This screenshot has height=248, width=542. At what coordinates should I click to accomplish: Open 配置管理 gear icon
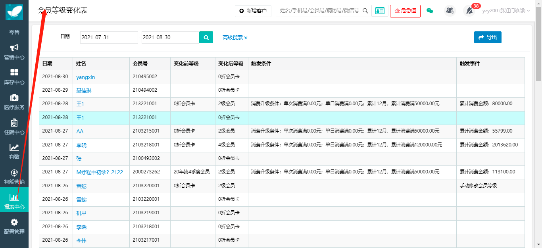14,222
